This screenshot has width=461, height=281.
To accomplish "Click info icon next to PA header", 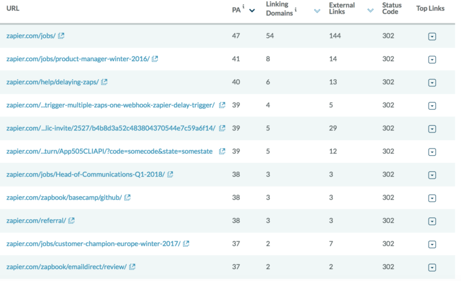I will click(x=244, y=7).
